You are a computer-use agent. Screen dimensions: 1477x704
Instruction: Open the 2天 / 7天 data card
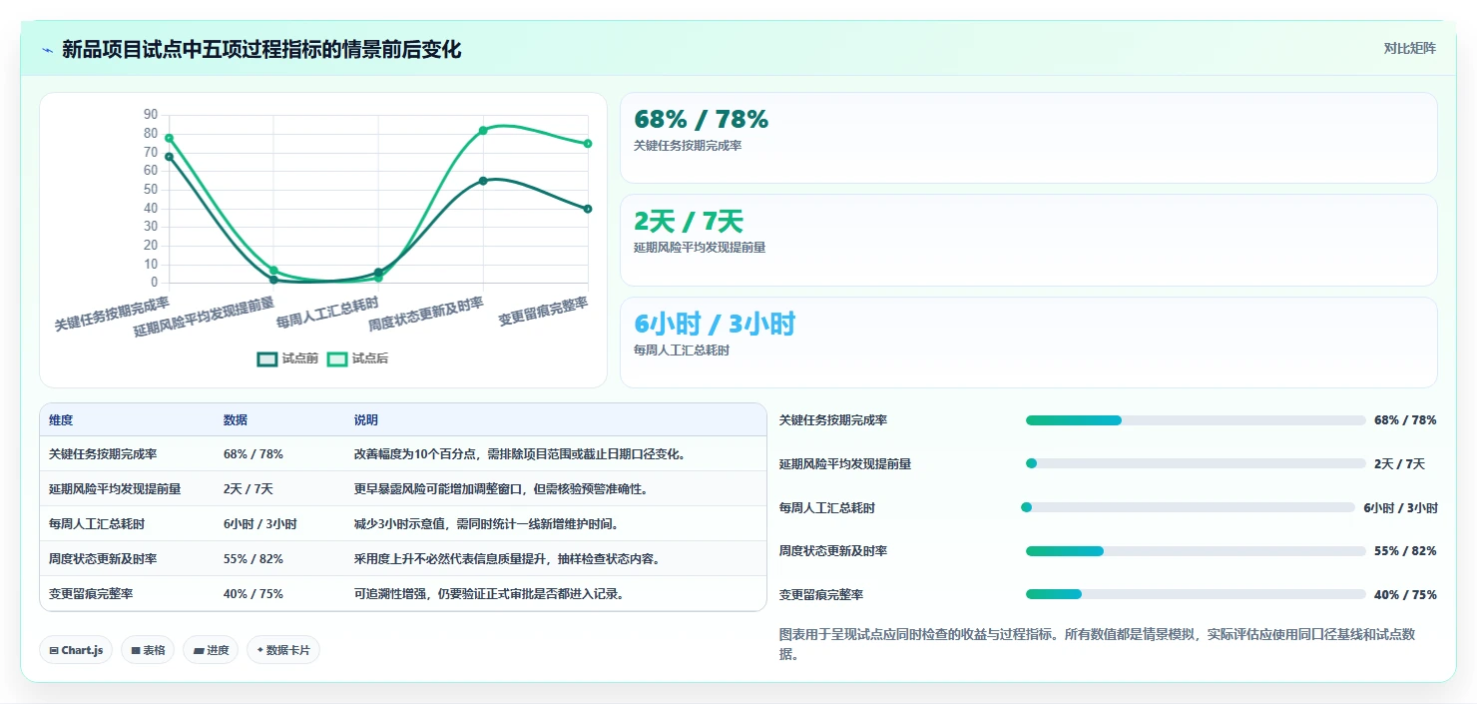click(1029, 241)
